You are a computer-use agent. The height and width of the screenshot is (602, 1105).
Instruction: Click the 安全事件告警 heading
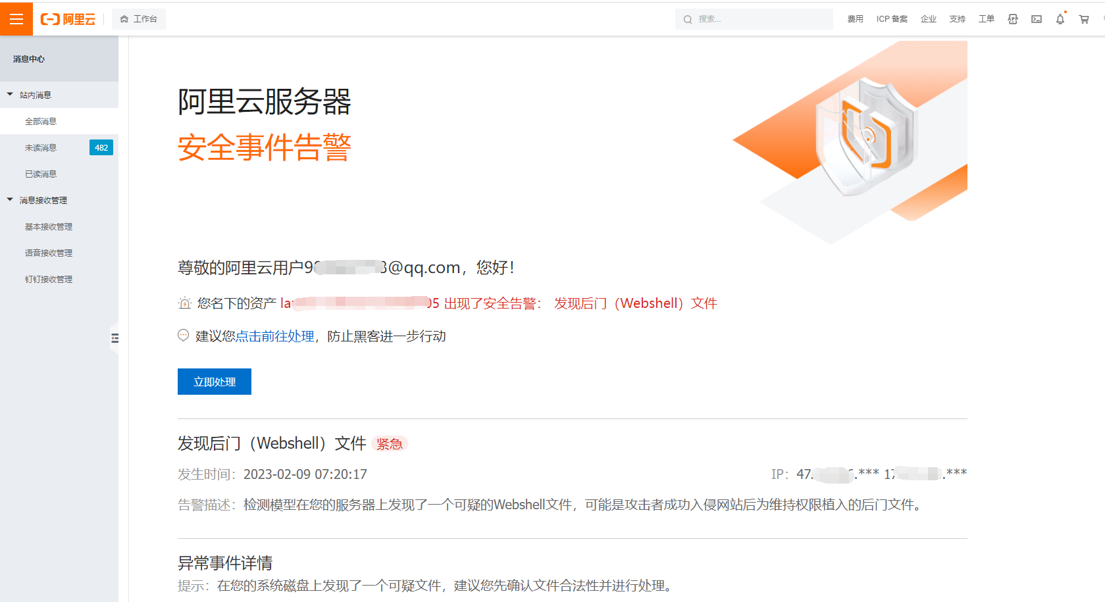tap(265, 147)
